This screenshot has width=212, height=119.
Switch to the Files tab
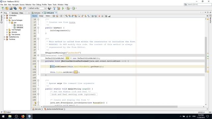[21, 13]
